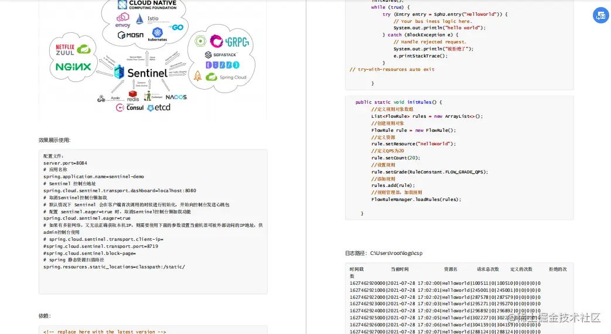Click the println("hello world") line

[x=439, y=28]
